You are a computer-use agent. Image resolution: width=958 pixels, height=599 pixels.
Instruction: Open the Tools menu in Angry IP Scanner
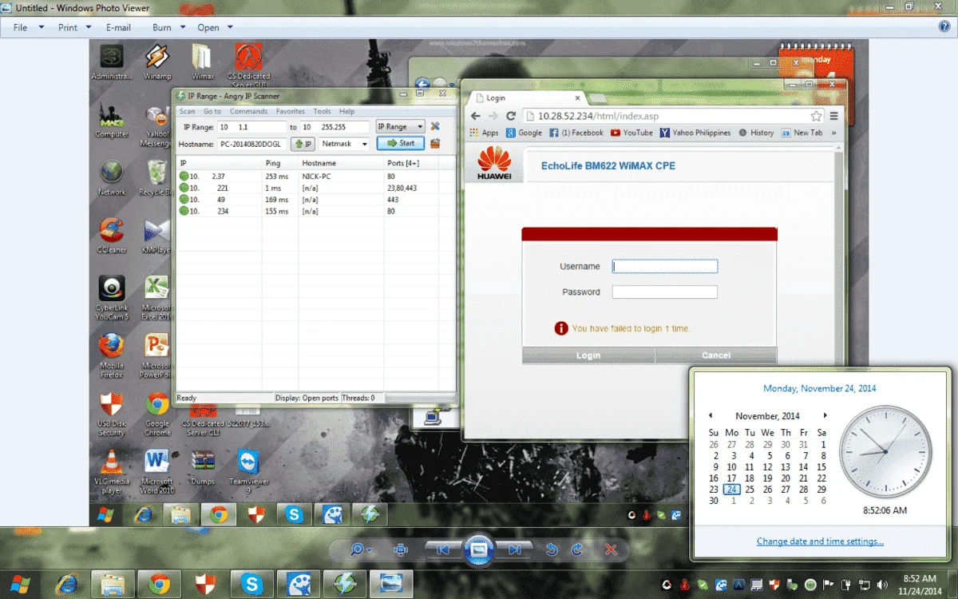point(322,112)
